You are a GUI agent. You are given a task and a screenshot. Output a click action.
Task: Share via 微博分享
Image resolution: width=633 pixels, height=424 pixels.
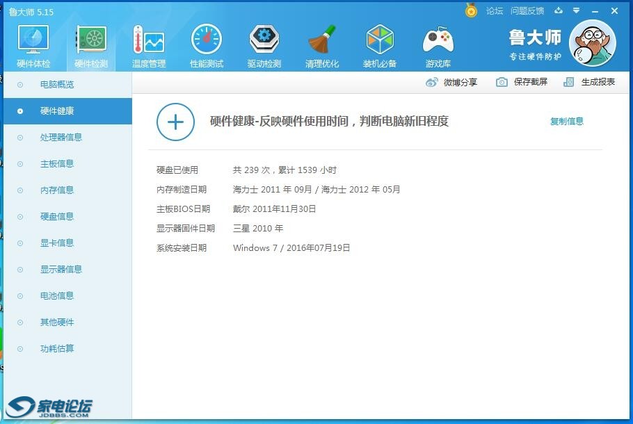point(460,82)
